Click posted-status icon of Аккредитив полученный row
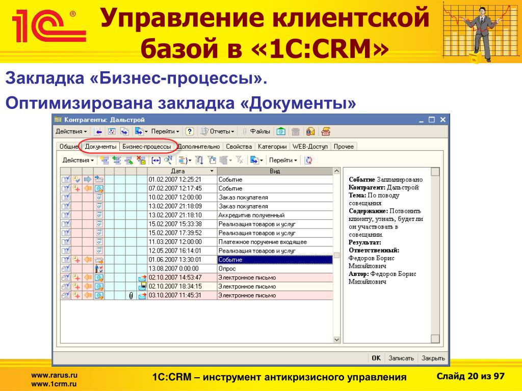 tap(66, 215)
